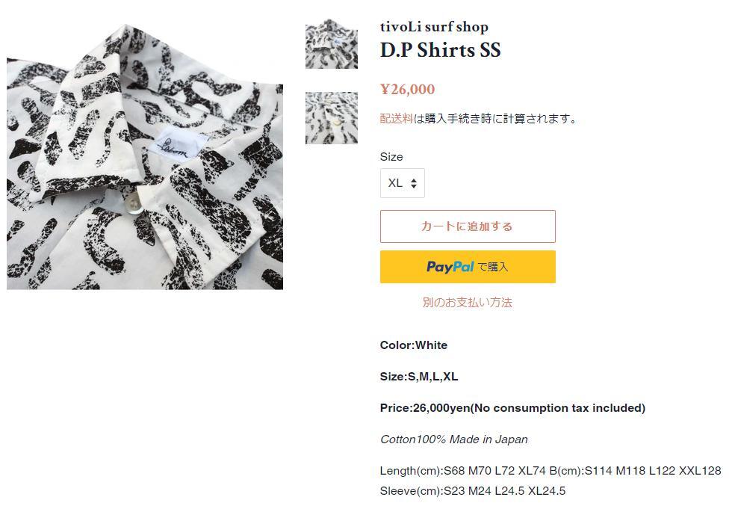The image size is (732, 509).
Task: Open 別のお支払い方法 other payment options link
Action: (x=468, y=302)
